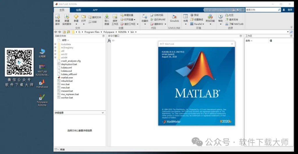
Task: Collapse the toolstrip with minimize arrow
Action: click(x=291, y=27)
